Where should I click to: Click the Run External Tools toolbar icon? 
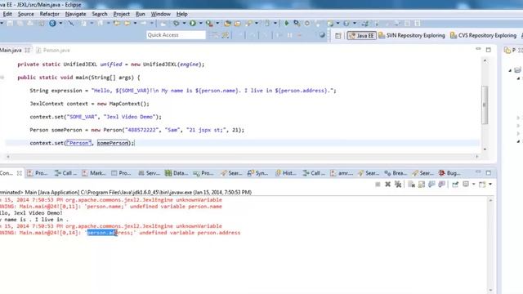point(209,24)
